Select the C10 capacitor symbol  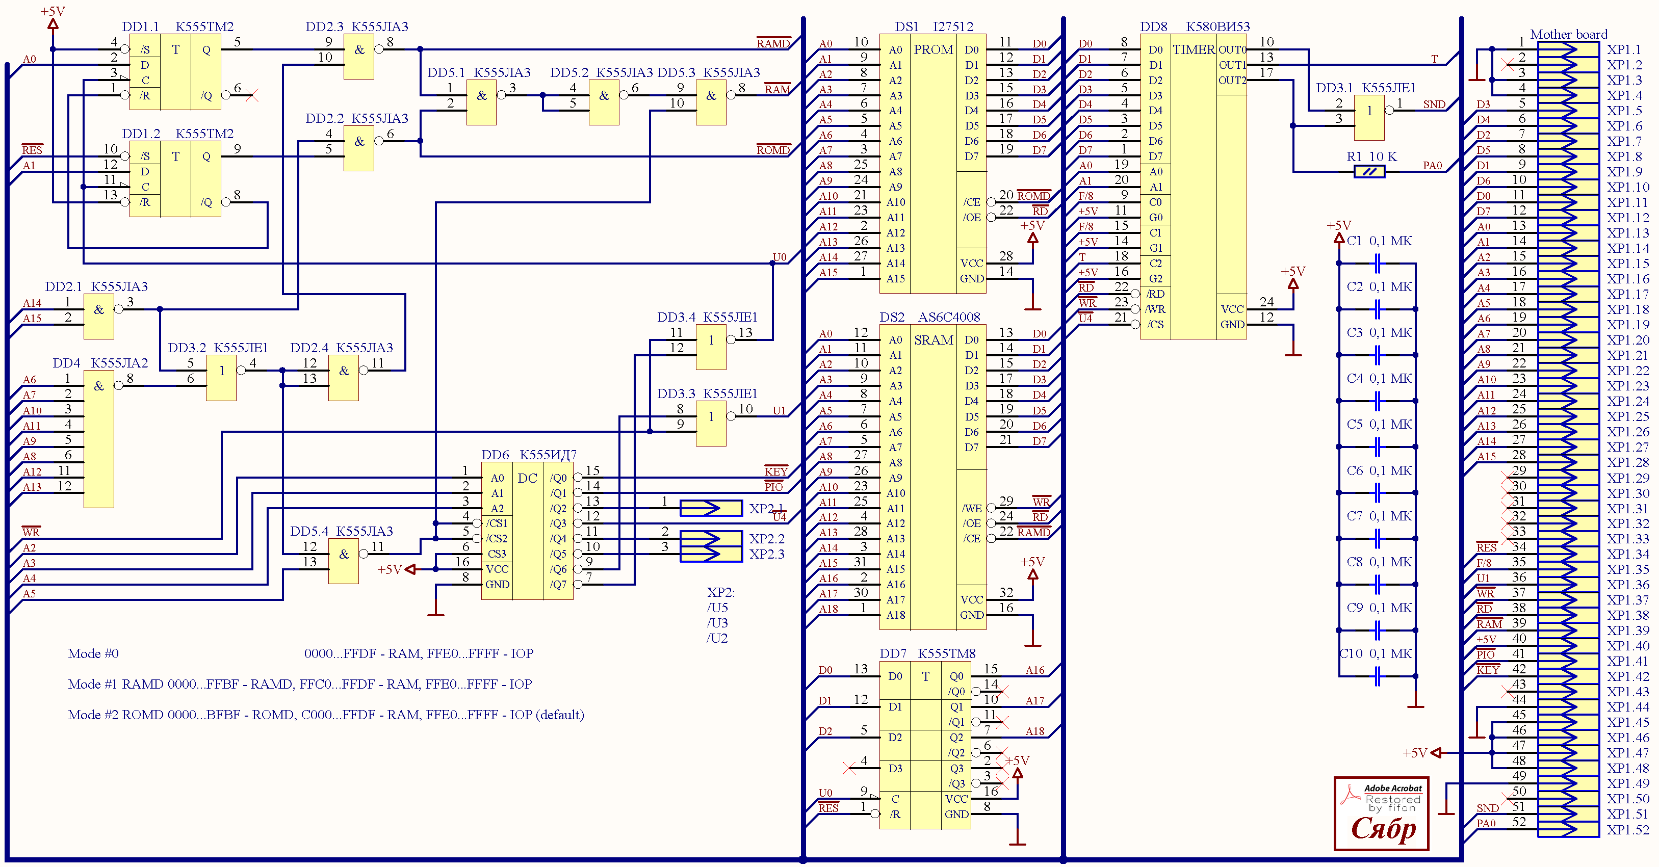(1377, 676)
